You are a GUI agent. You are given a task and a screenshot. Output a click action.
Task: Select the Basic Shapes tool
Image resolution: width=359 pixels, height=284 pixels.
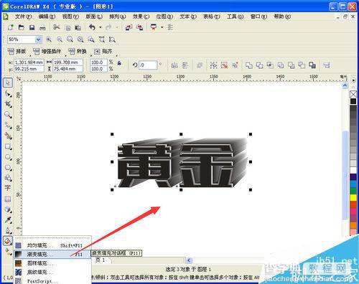click(x=8, y=178)
